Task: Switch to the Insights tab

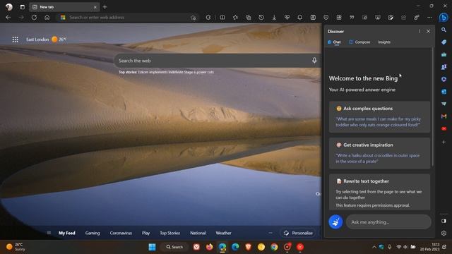Action: pyautogui.click(x=384, y=42)
